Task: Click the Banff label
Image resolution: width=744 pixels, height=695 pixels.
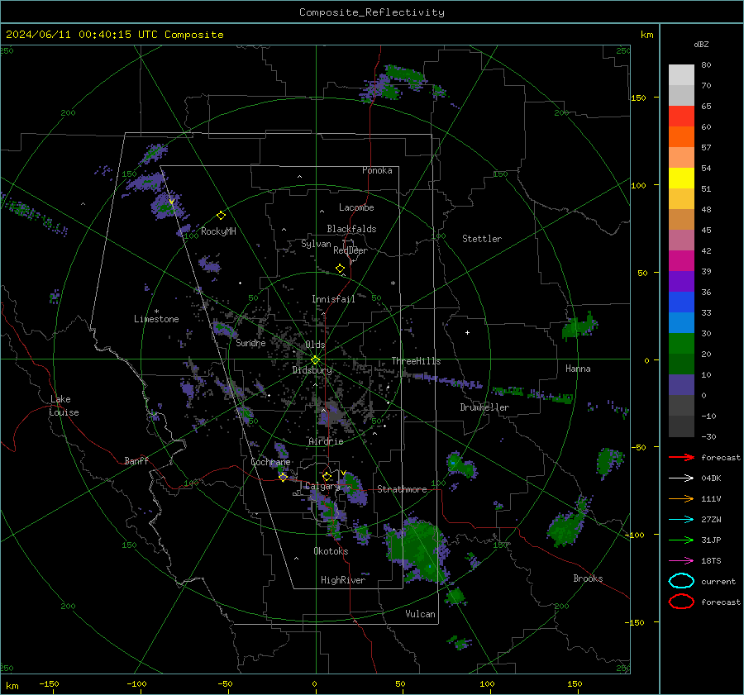Action: tap(136, 460)
